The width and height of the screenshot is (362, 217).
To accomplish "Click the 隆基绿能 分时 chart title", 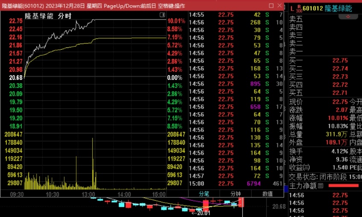I will pyautogui.click(x=48, y=16).
